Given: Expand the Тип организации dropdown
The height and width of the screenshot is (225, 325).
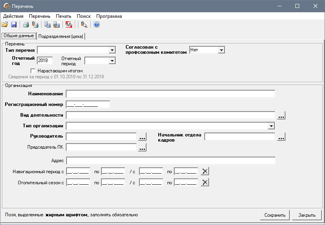Looking at the screenshot, I should [x=271, y=126].
